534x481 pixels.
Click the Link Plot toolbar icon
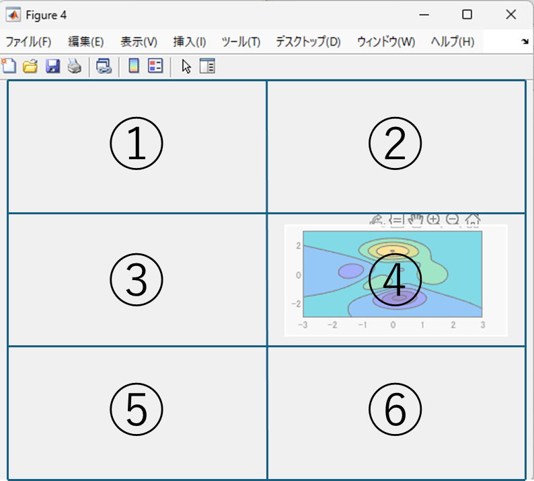coord(104,66)
